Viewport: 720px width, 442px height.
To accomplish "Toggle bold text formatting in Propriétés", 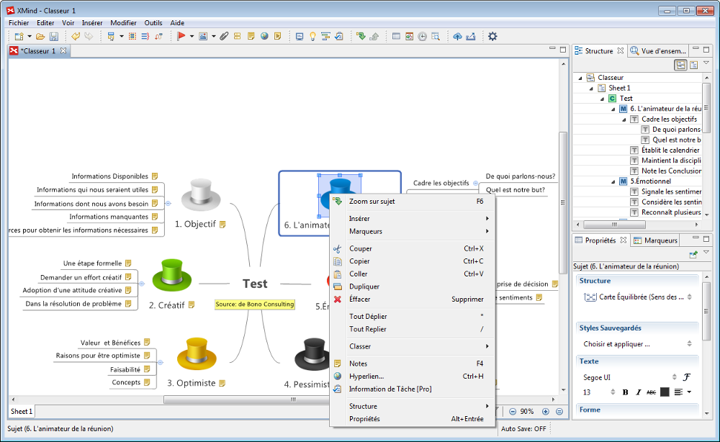I will (625, 392).
